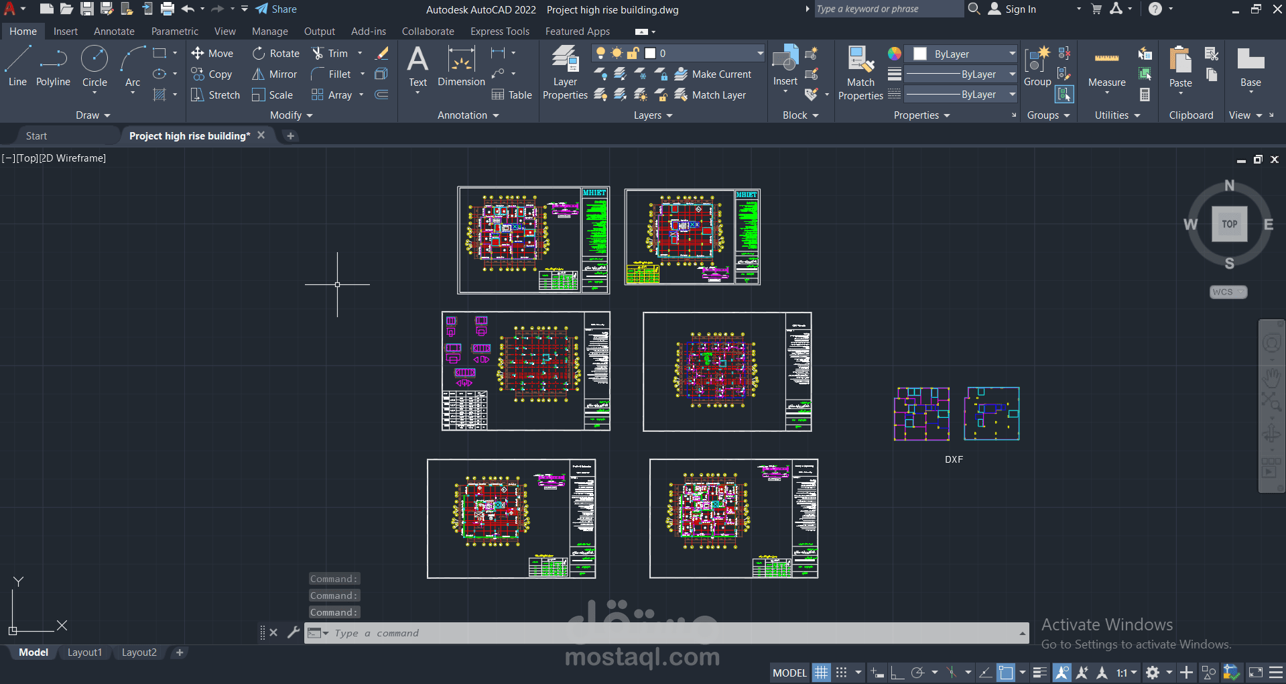The width and height of the screenshot is (1286, 684).
Task: Start the Dimension tool
Action: [461, 66]
